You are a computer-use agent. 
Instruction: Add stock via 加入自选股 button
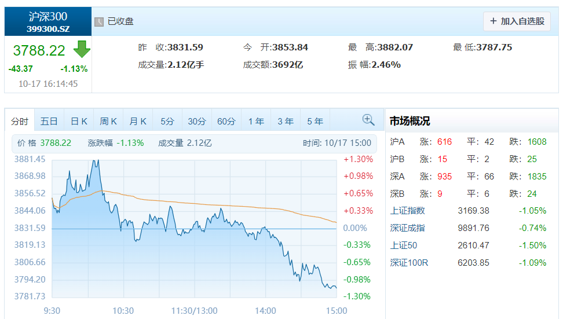pos(517,21)
